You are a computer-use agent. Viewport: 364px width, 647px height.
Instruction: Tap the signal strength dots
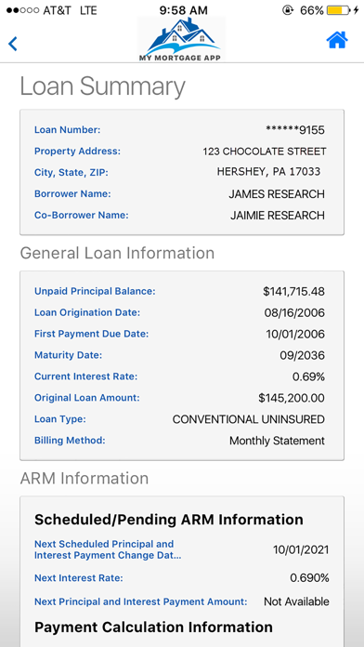coord(22,10)
